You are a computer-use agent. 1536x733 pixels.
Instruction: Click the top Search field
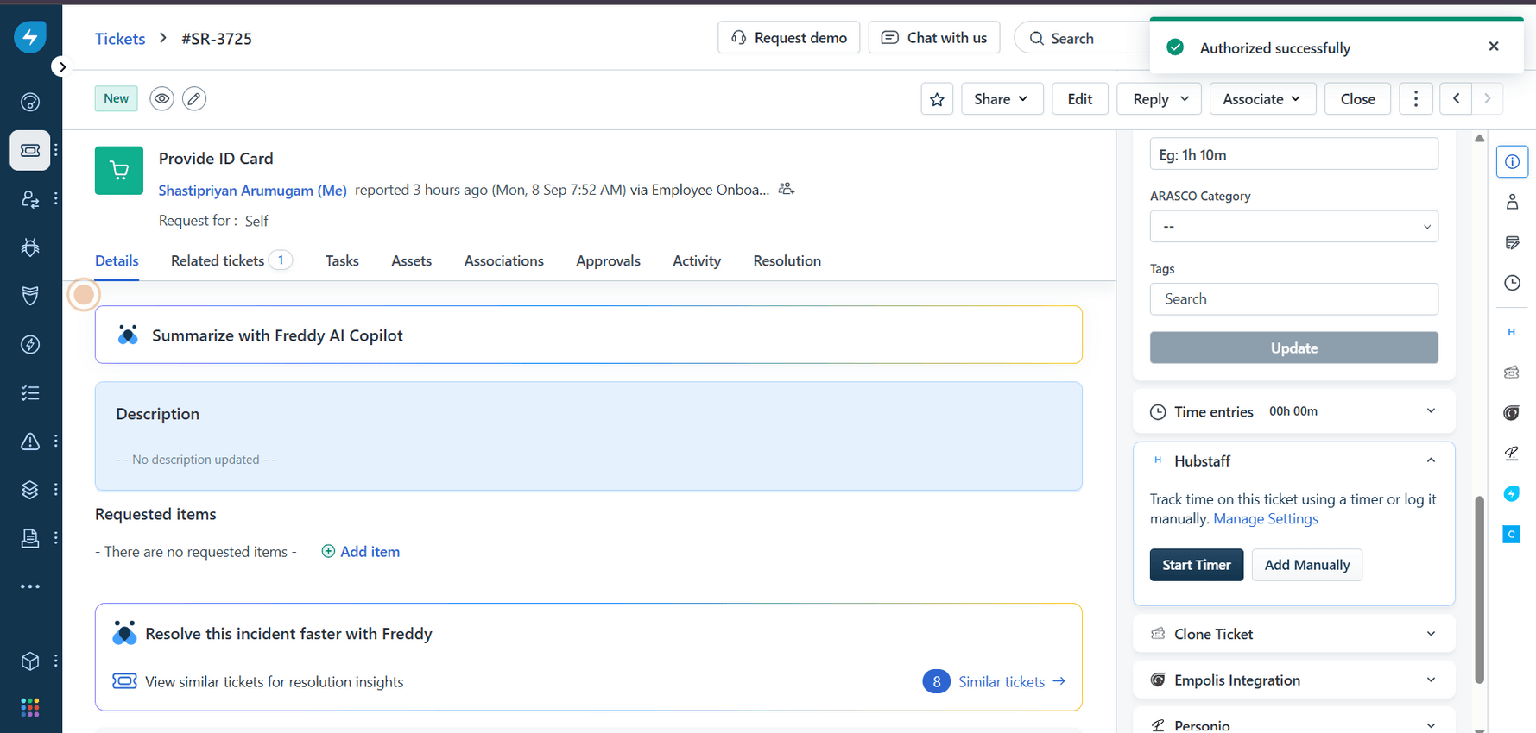[1083, 38]
